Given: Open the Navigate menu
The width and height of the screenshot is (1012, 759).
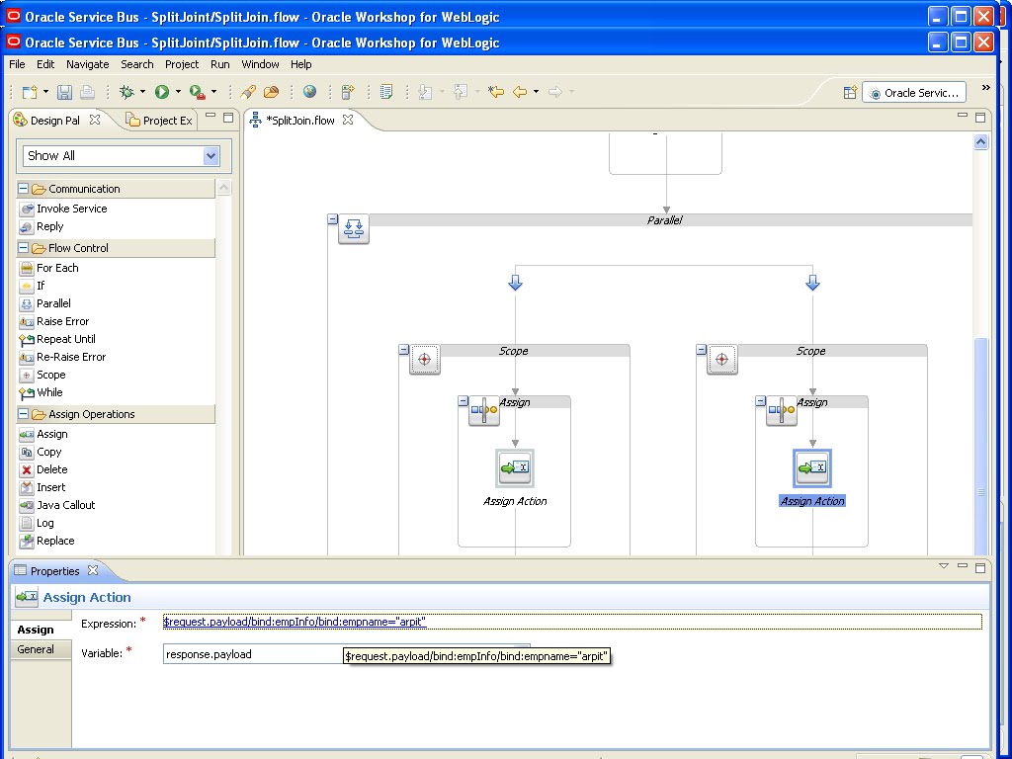Looking at the screenshot, I should click(88, 64).
